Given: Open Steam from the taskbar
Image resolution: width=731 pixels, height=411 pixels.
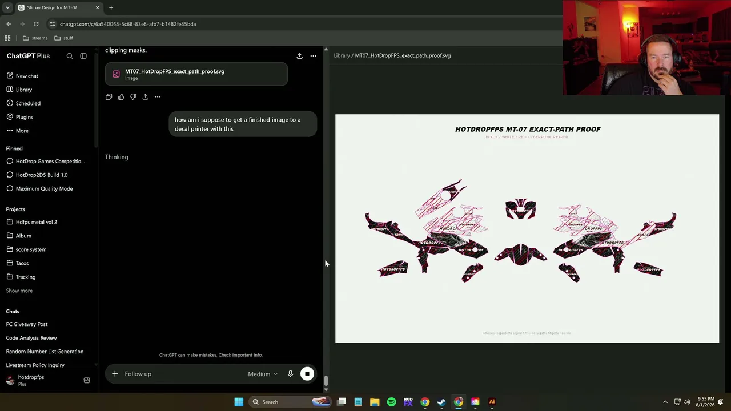Looking at the screenshot, I should click(x=441, y=402).
